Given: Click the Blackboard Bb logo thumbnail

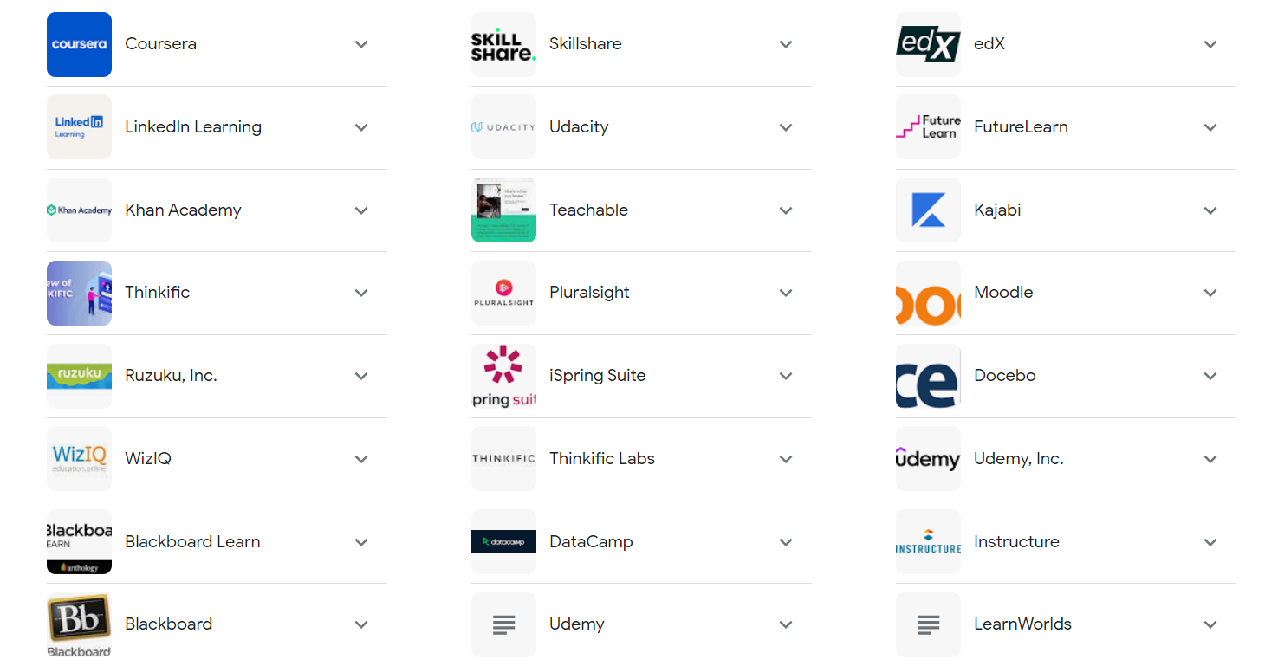Looking at the screenshot, I should 79,624.
